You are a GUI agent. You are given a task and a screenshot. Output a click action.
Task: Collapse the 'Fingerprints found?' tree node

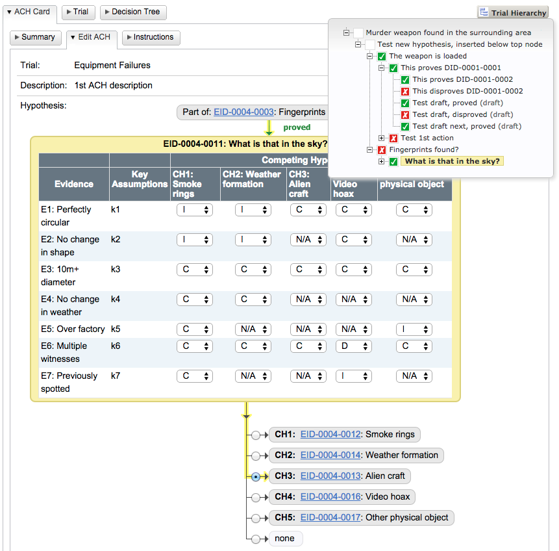pos(370,150)
